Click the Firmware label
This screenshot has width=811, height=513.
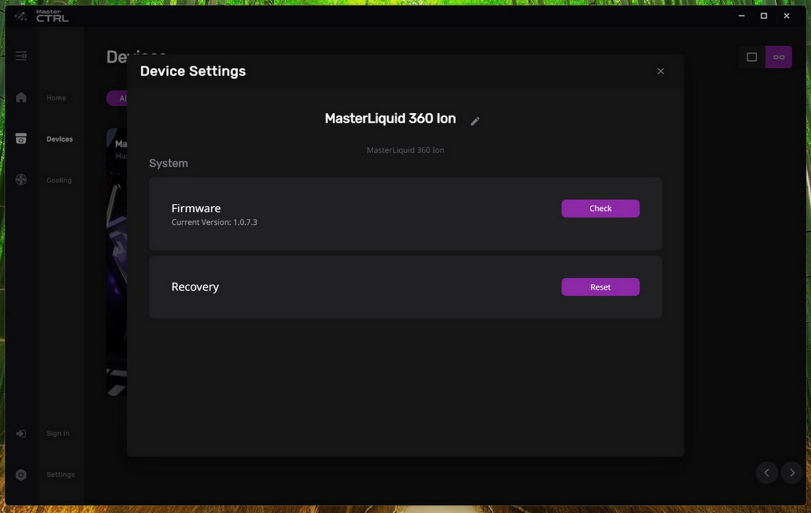[196, 208]
